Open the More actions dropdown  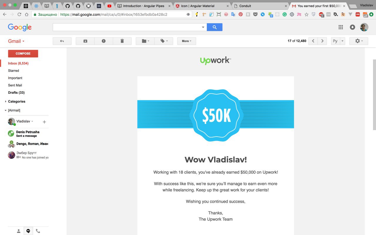(187, 41)
